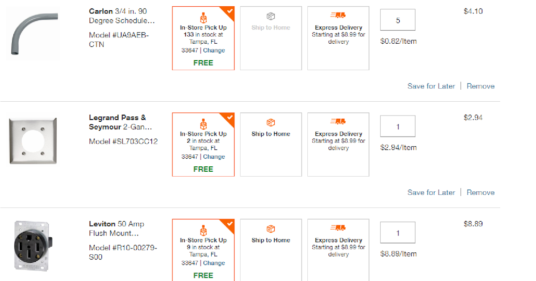Save the Carlon conduit for later

pos(431,86)
